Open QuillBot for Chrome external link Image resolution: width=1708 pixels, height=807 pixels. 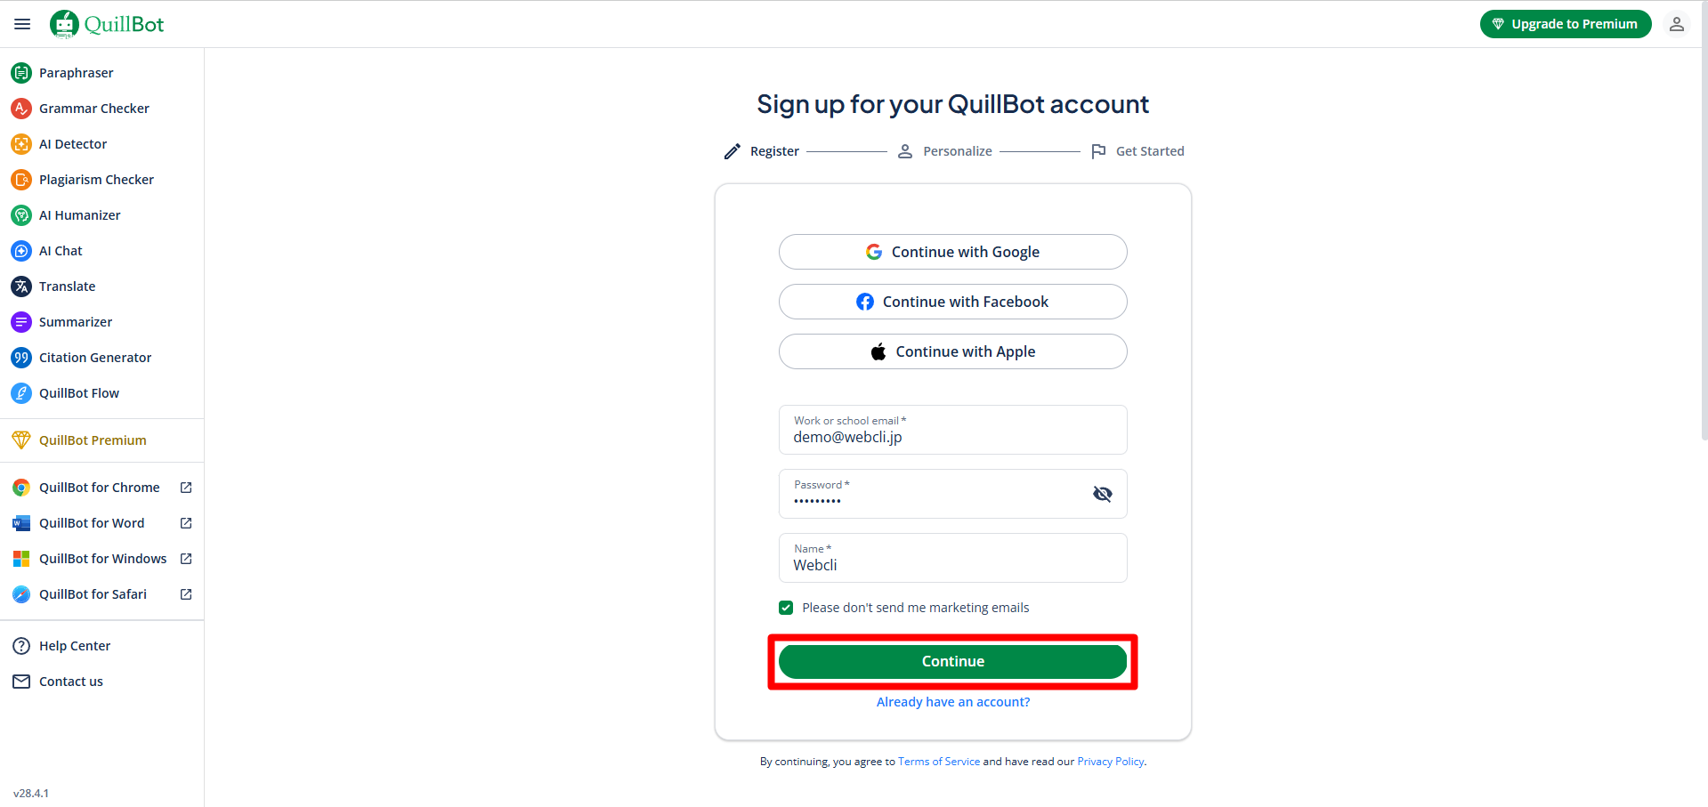point(186,488)
